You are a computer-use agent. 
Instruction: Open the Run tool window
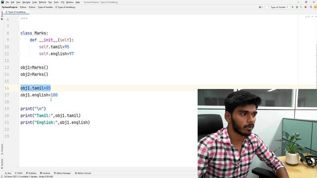pos(8,173)
